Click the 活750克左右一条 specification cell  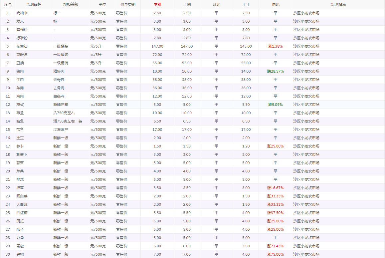(68, 121)
